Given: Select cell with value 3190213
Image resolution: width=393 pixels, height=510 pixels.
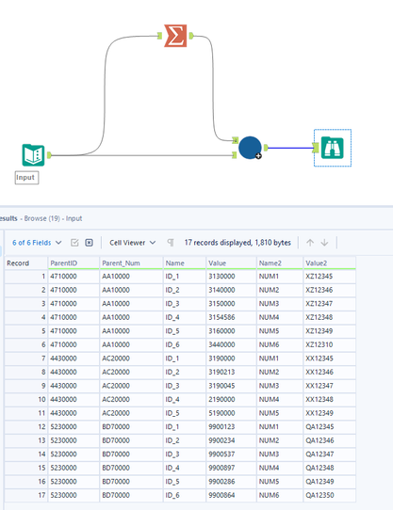Looking at the screenshot, I should (231, 372).
